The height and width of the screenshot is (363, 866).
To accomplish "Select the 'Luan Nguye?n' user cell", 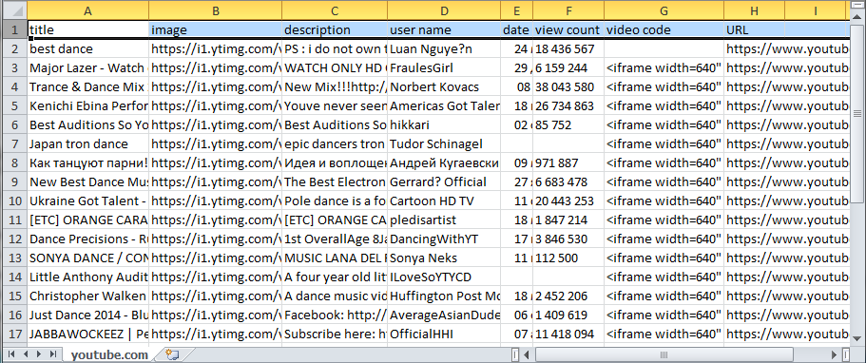I will pyautogui.click(x=444, y=49).
